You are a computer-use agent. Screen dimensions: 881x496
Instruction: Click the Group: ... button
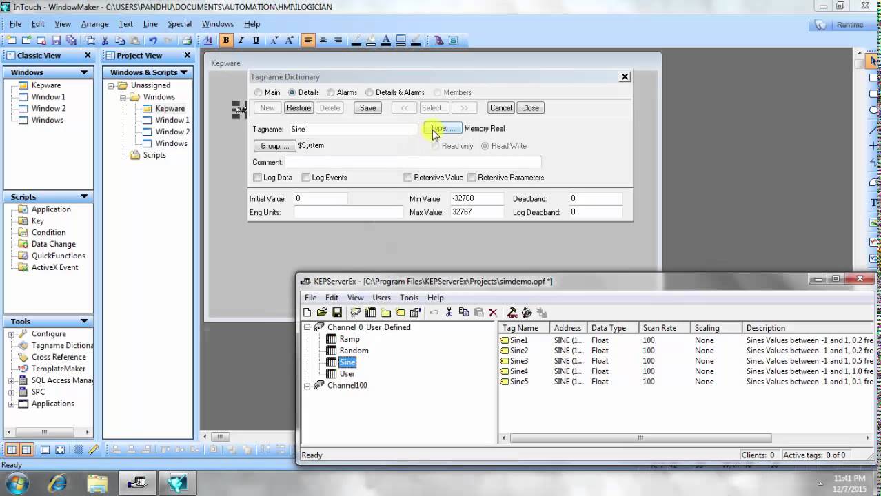275,146
